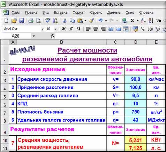Click the title "Расчет мощности"

[87, 50]
